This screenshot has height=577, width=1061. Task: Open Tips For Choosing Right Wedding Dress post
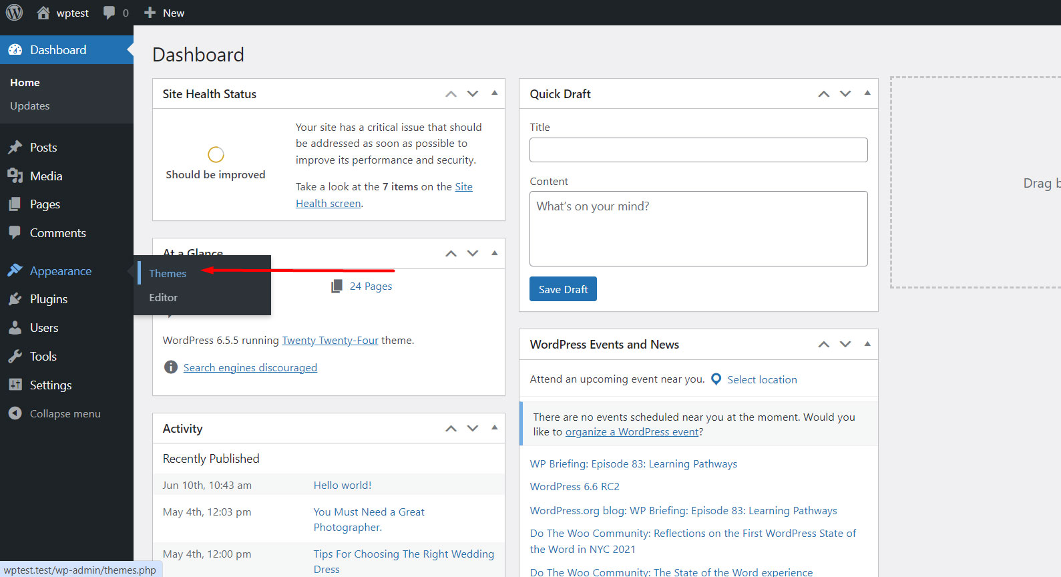(404, 562)
